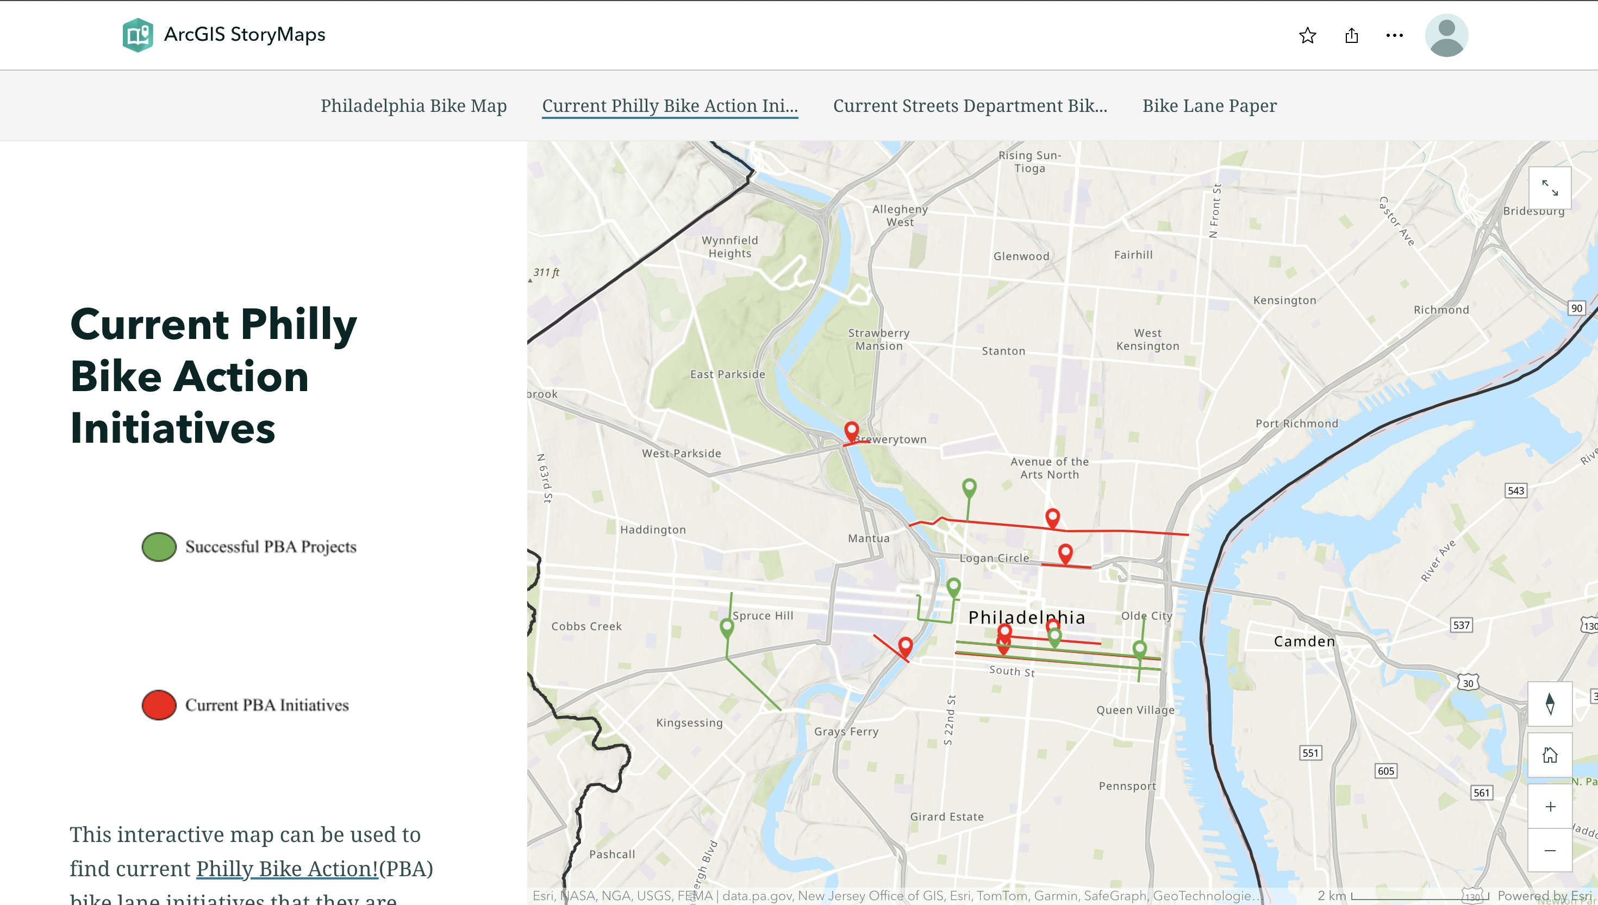The height and width of the screenshot is (905, 1598).
Task: Click red Current PBA Initiatives legend swatch
Action: 159,705
